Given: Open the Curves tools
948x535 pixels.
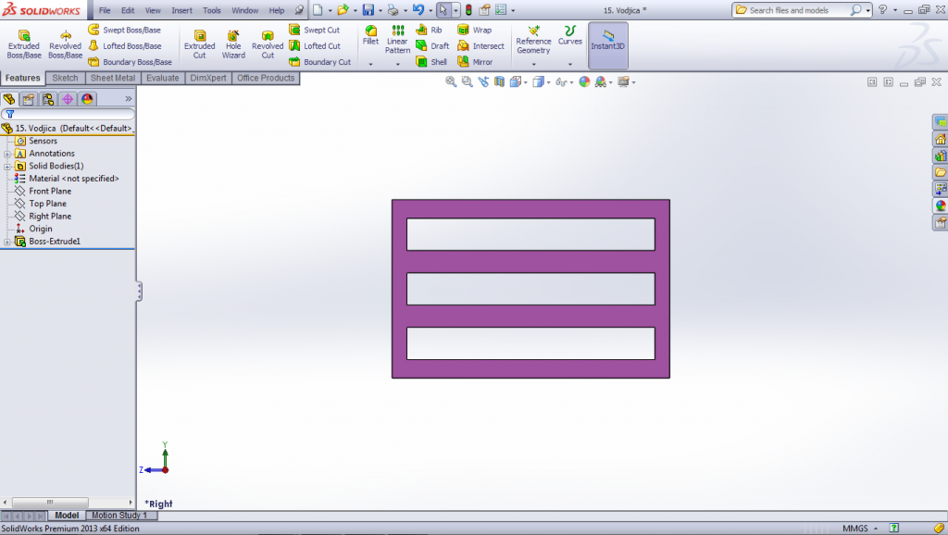Looking at the screenshot, I should (569, 36).
